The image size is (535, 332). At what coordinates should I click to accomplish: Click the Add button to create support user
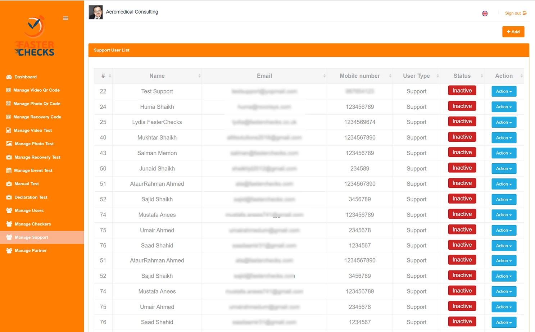coord(513,32)
